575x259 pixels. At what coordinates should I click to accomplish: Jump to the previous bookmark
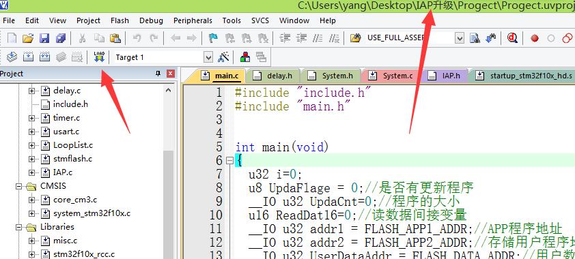click(x=230, y=38)
